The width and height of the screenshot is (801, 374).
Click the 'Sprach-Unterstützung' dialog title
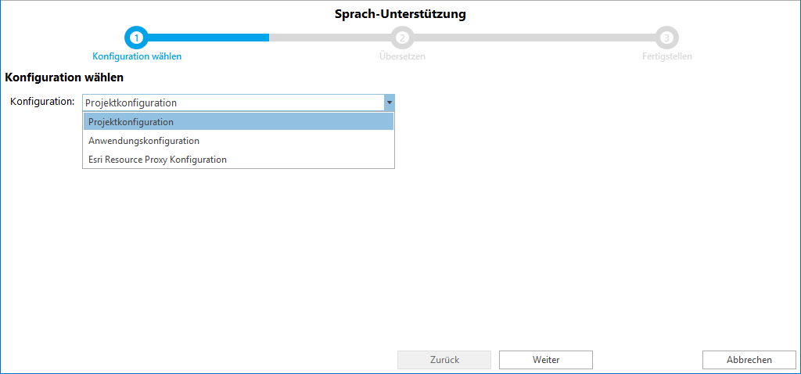[400, 13]
